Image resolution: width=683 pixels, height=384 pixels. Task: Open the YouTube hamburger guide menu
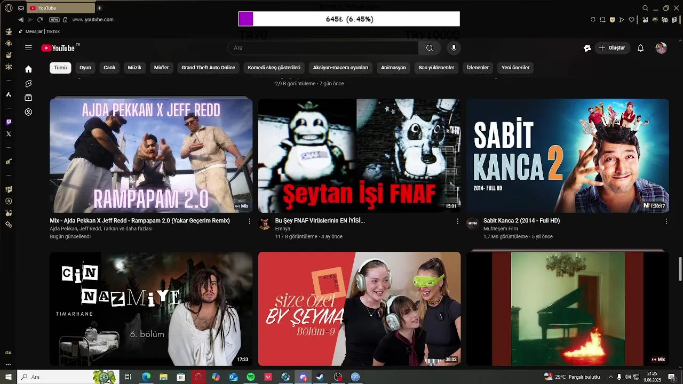pos(28,48)
